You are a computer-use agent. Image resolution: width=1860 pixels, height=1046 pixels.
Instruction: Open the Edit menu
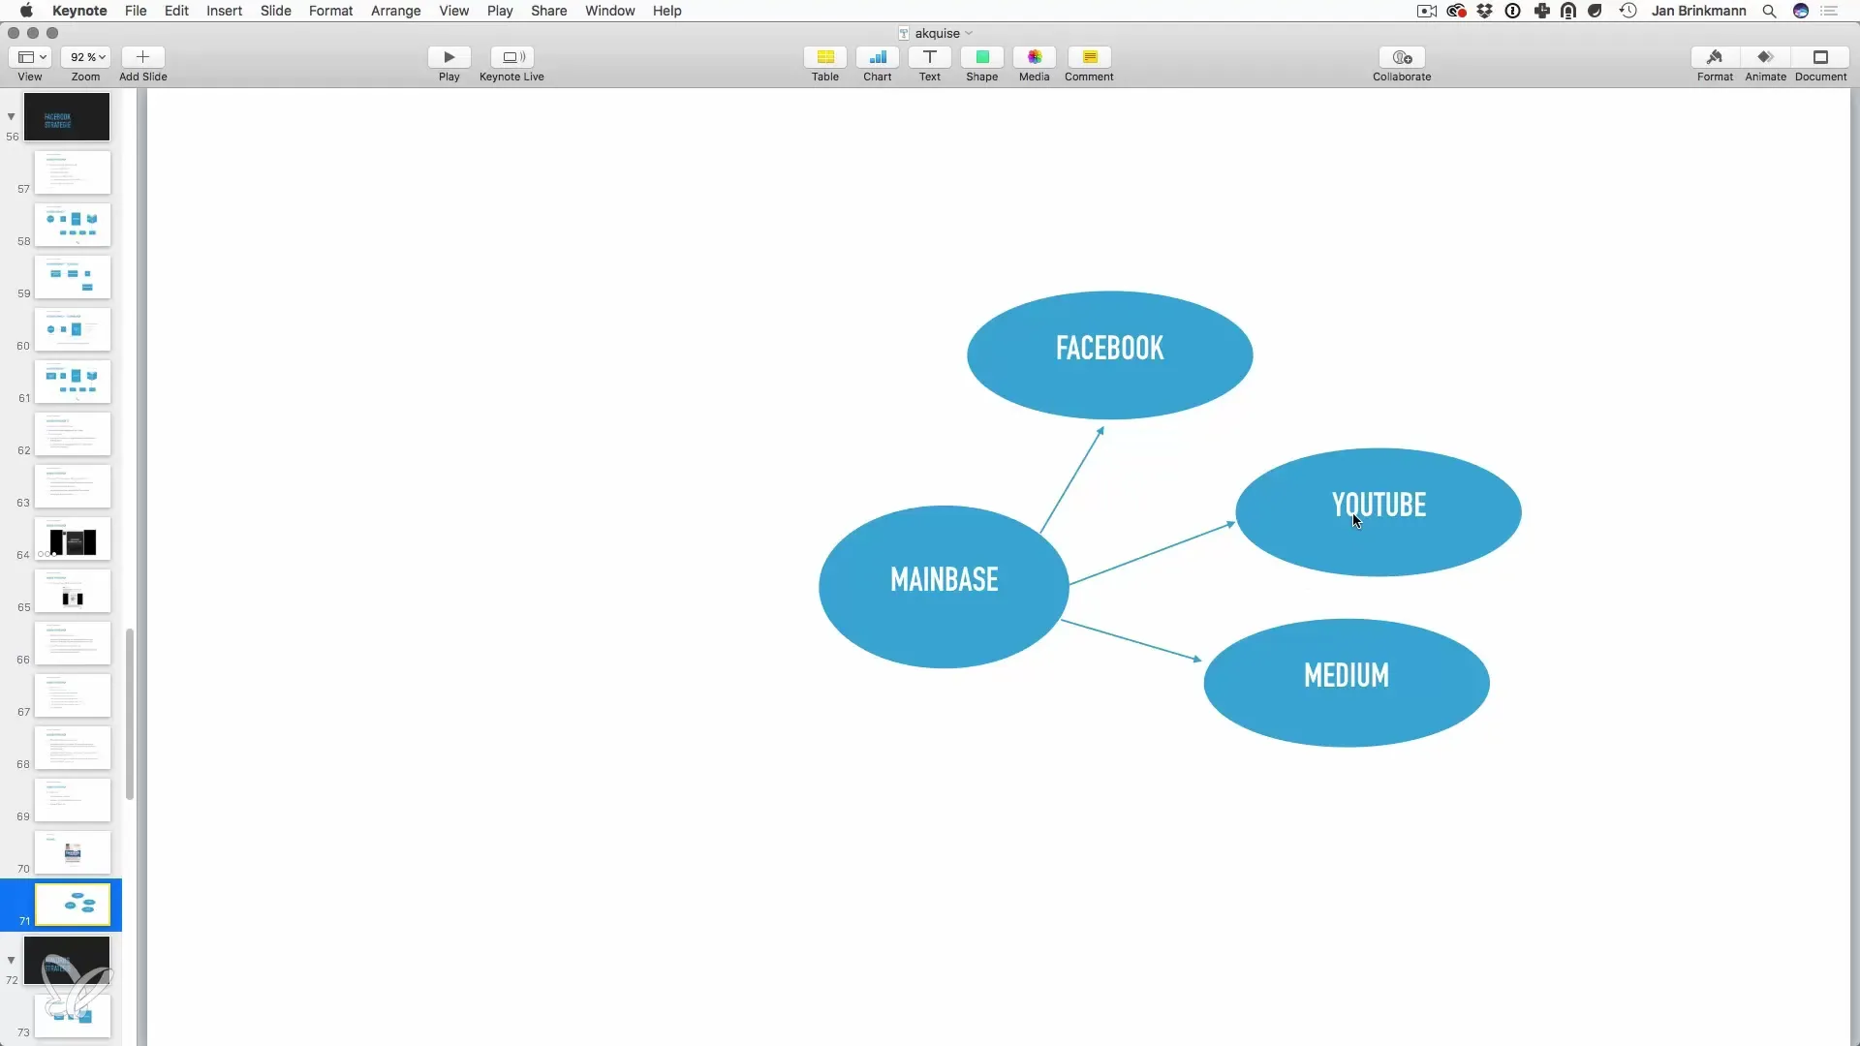point(176,11)
